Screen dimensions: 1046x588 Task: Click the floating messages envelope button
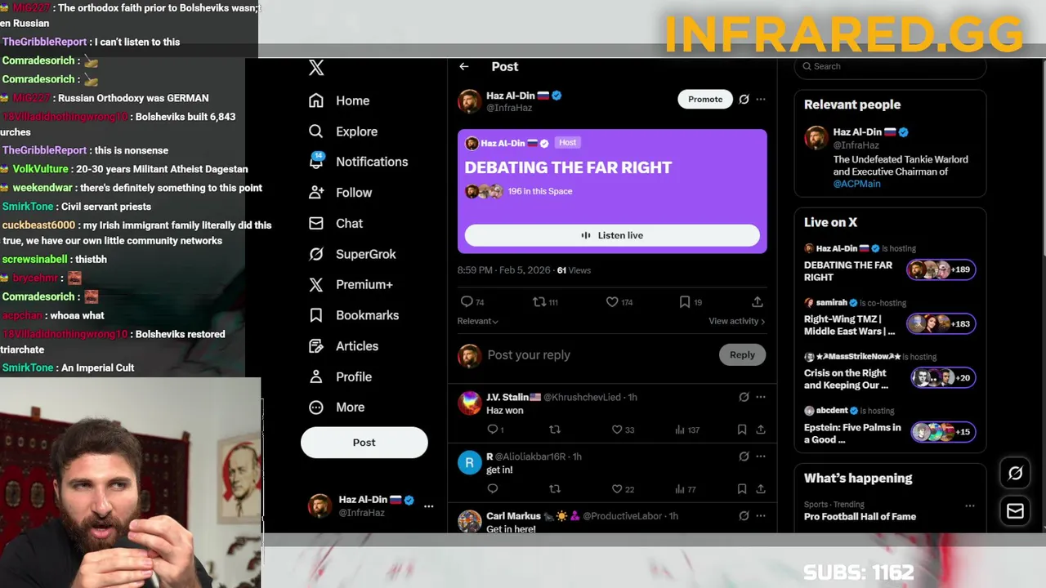click(x=1015, y=511)
